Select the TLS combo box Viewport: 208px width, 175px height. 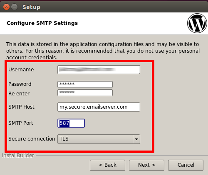pos(99,139)
